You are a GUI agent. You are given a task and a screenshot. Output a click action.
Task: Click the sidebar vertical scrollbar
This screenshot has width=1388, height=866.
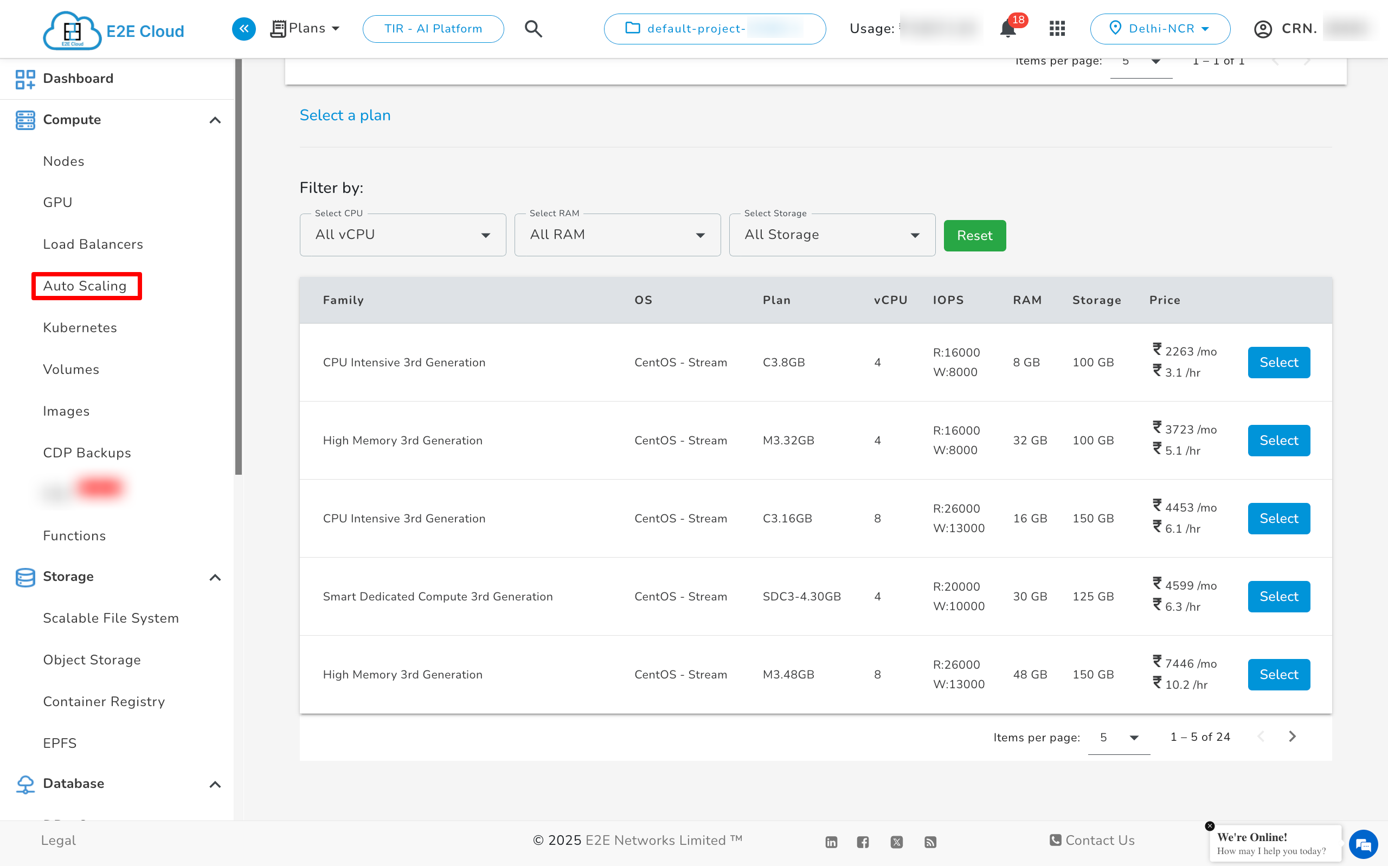click(239, 267)
